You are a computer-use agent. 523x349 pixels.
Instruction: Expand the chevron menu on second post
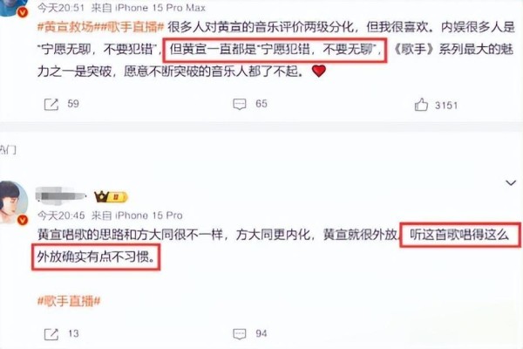(x=511, y=182)
